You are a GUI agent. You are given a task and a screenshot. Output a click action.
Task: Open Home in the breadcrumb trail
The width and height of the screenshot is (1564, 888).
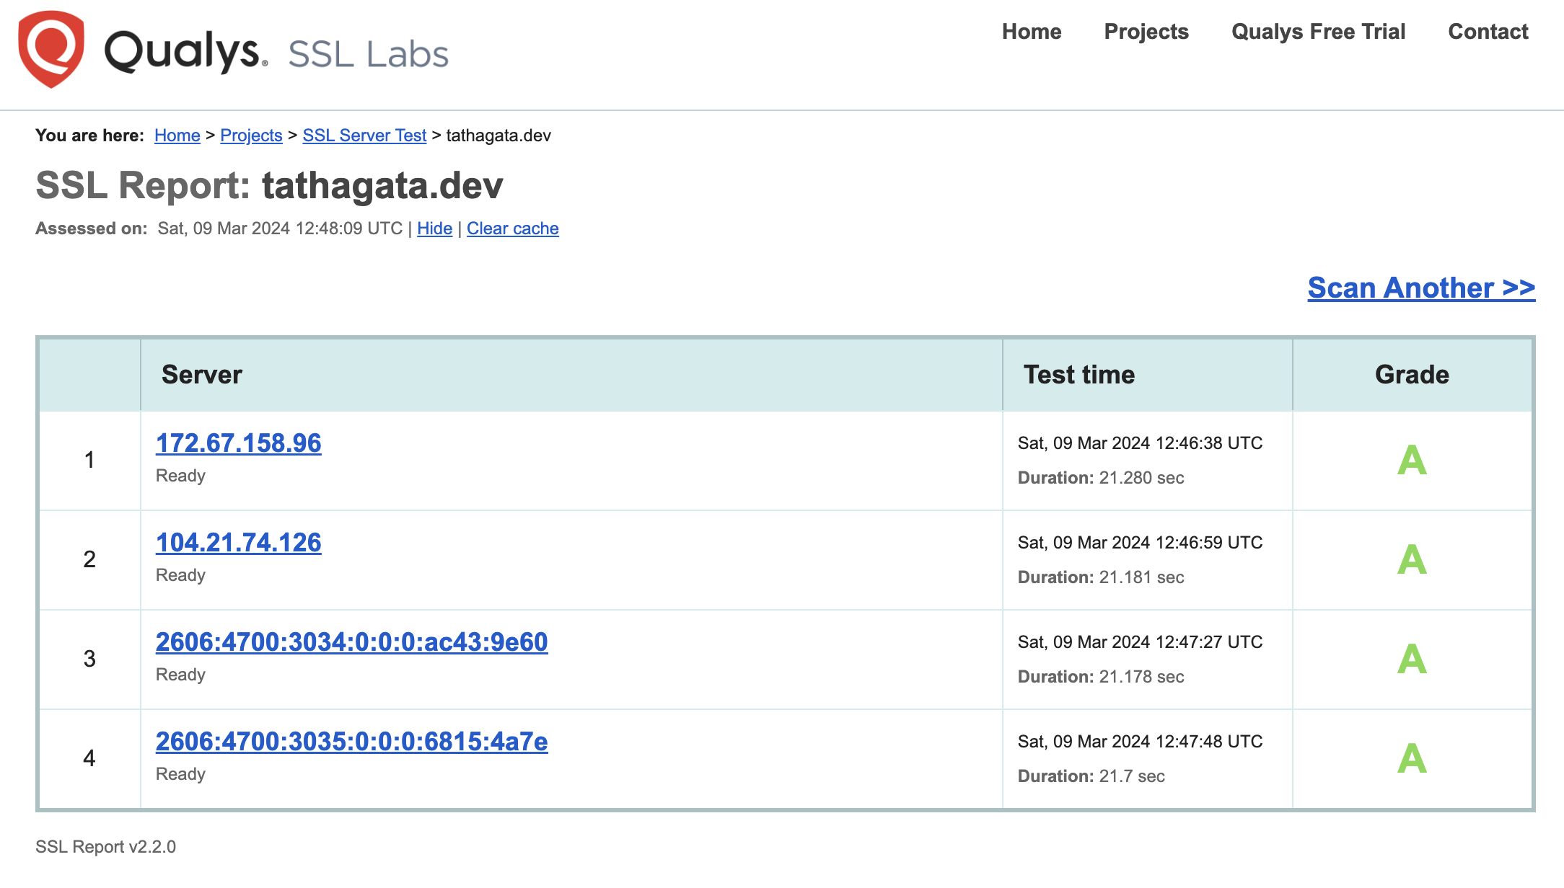(x=177, y=135)
